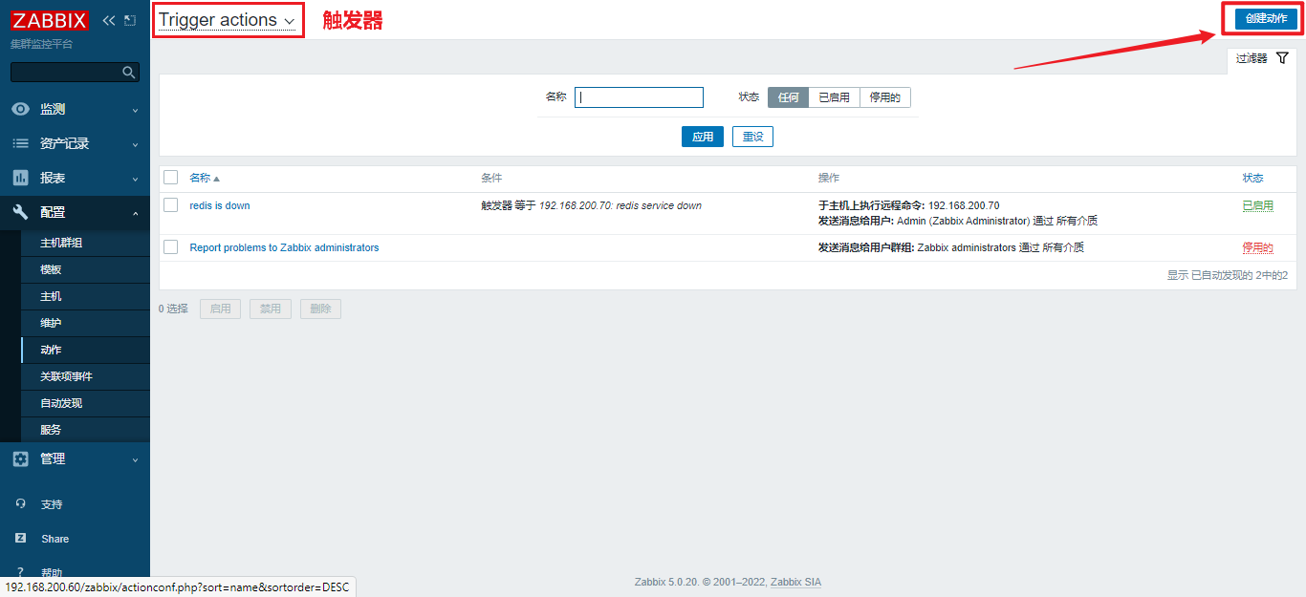This screenshot has height=597, width=1306.
Task: Click the 条件 column header
Action: click(x=491, y=178)
